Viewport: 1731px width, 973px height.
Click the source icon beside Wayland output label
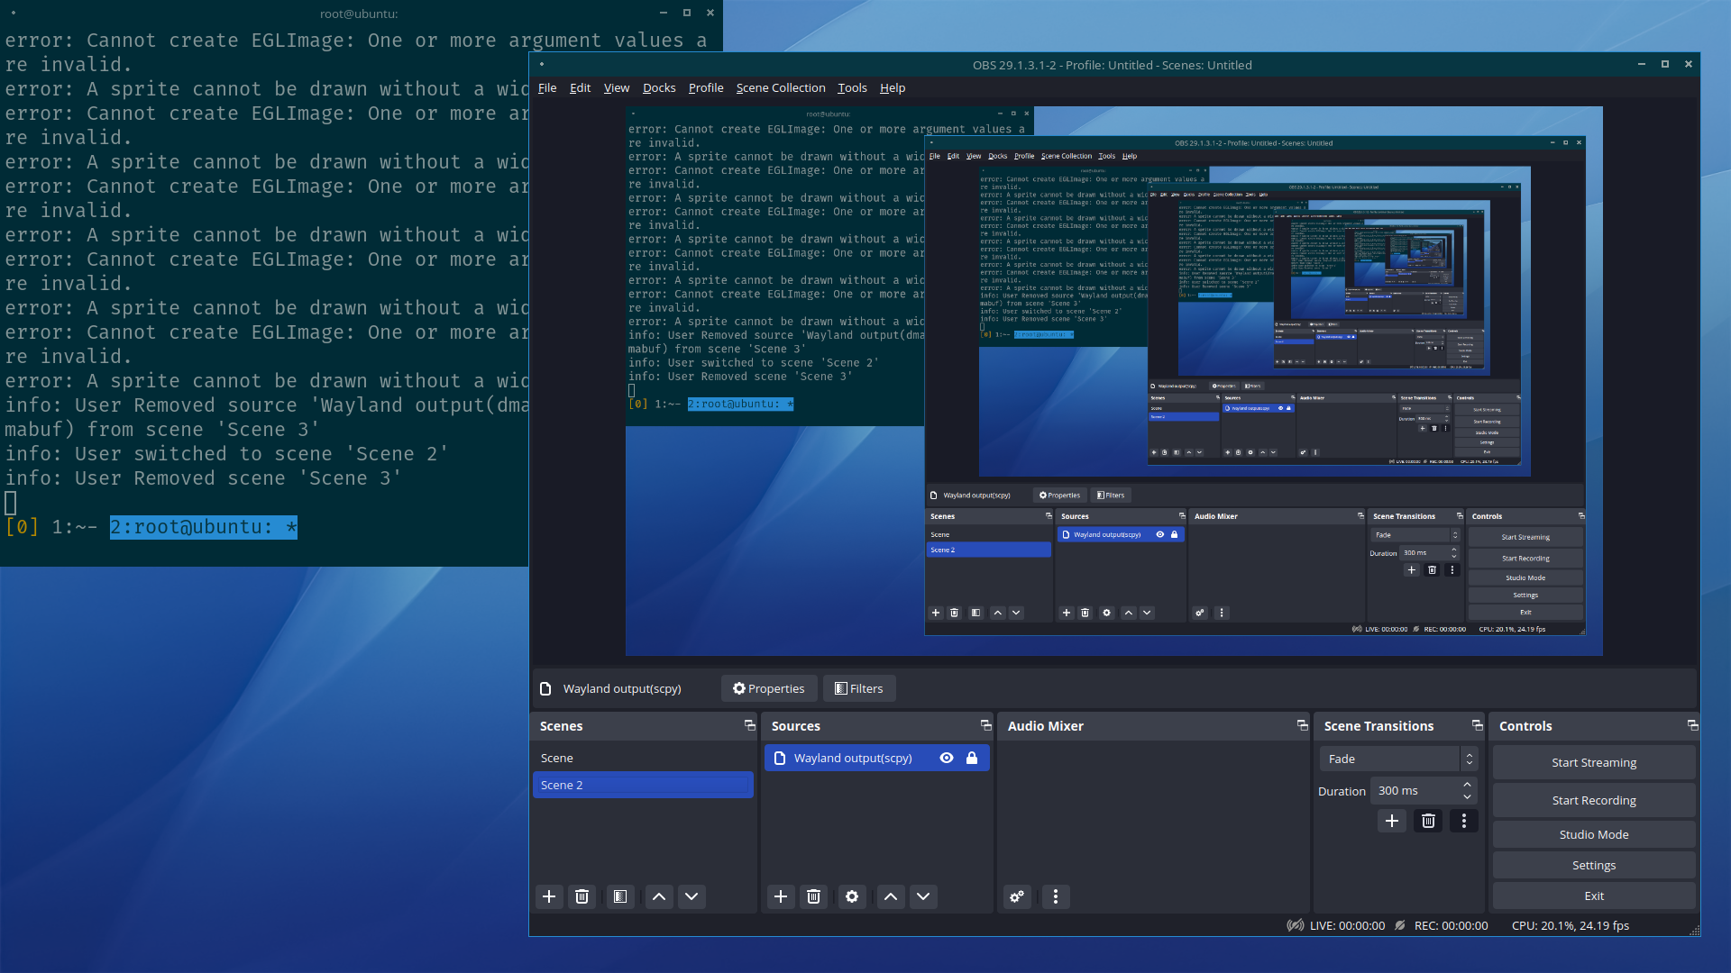click(545, 688)
